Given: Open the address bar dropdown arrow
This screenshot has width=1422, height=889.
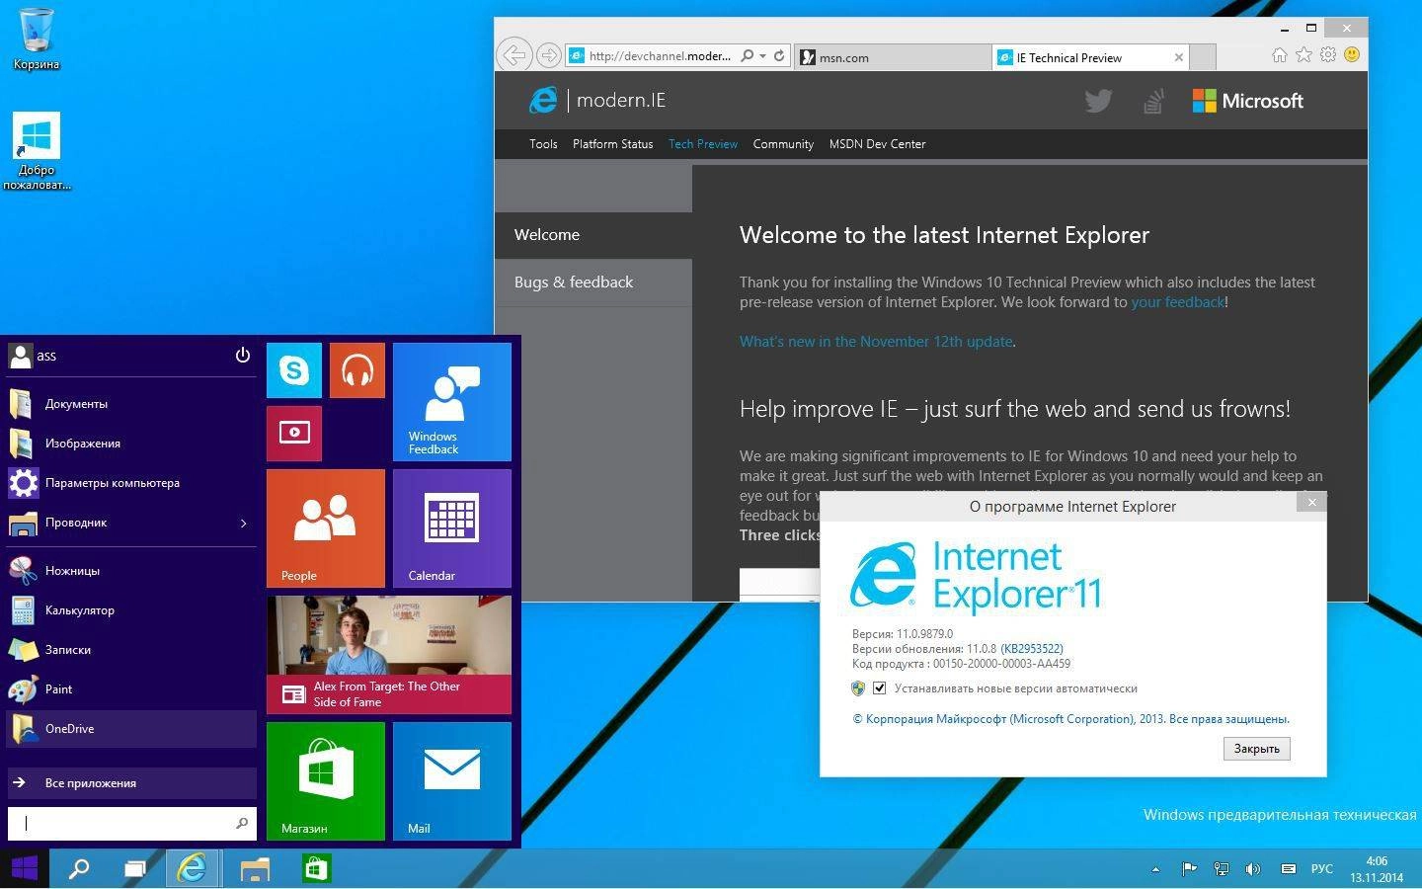Looking at the screenshot, I should (762, 56).
